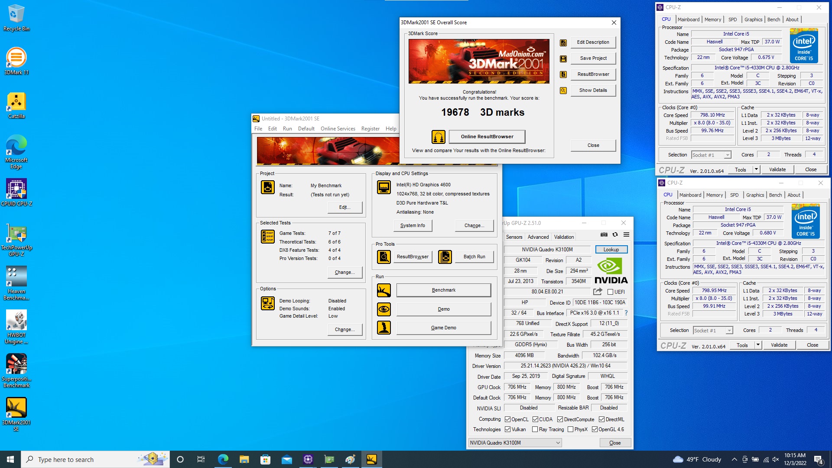Expand the Tools arrow in lower CPU-Z
Screen dimensions: 832x468
click(x=758, y=345)
